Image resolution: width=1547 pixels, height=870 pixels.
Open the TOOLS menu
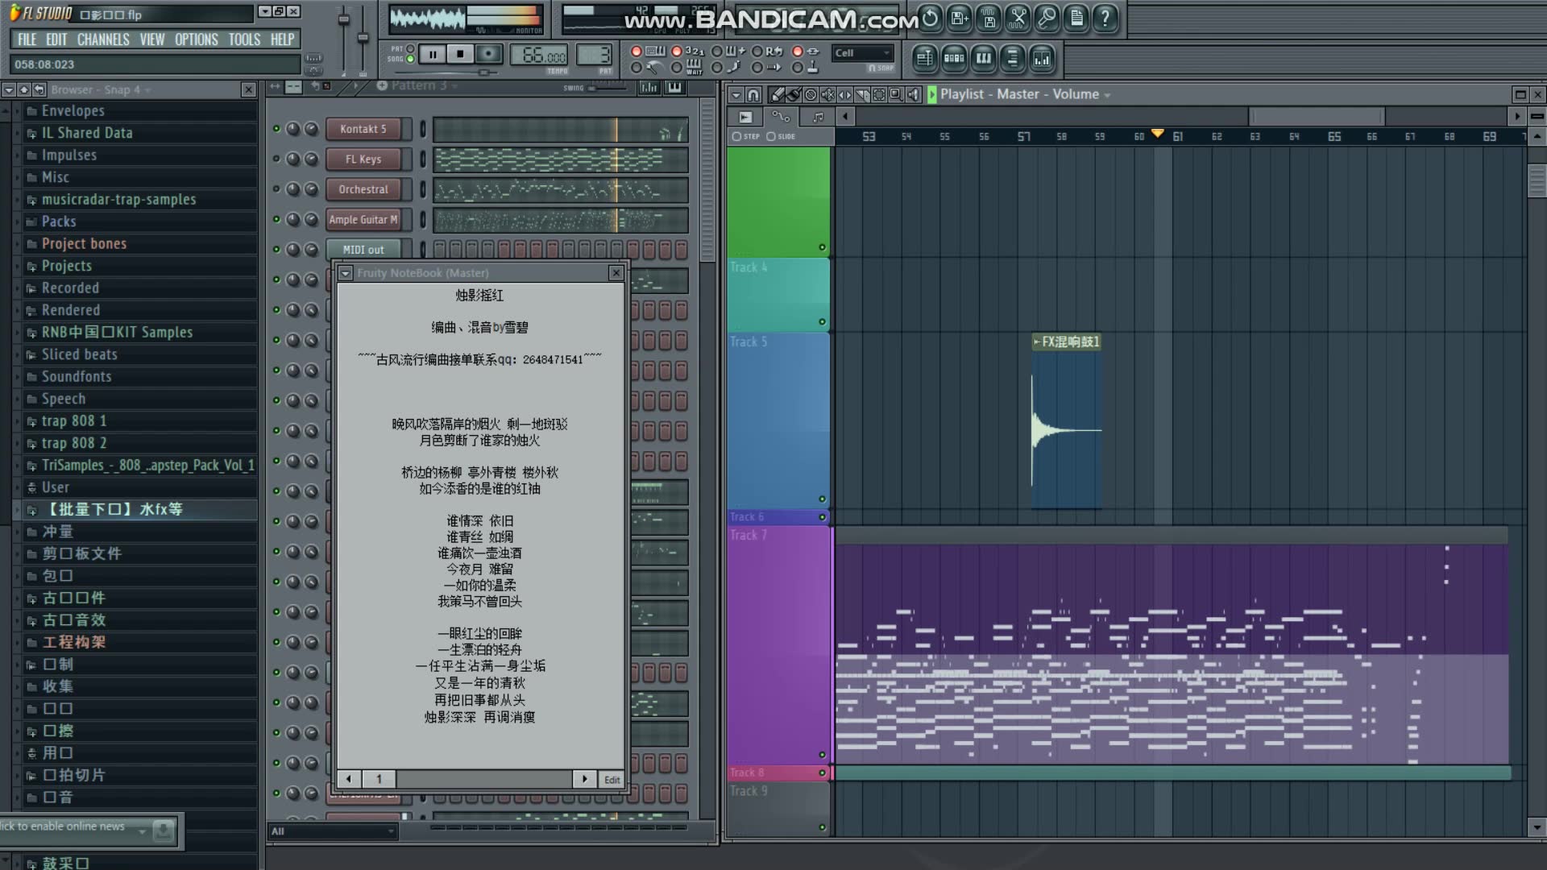pyautogui.click(x=244, y=39)
